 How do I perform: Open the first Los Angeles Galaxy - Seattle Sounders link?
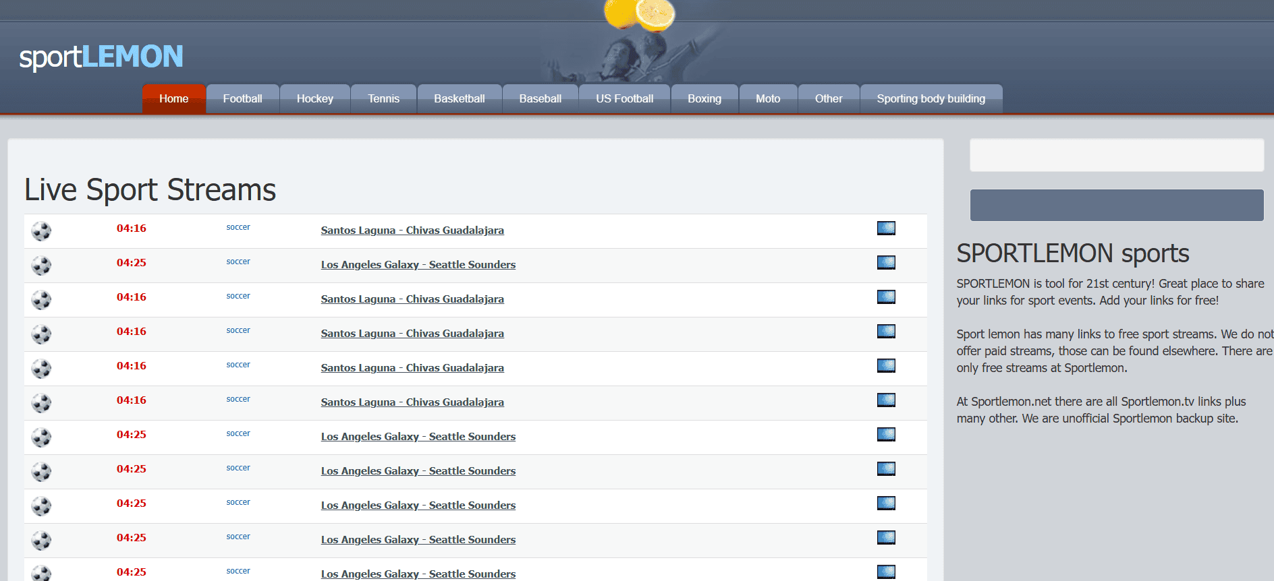point(418,265)
